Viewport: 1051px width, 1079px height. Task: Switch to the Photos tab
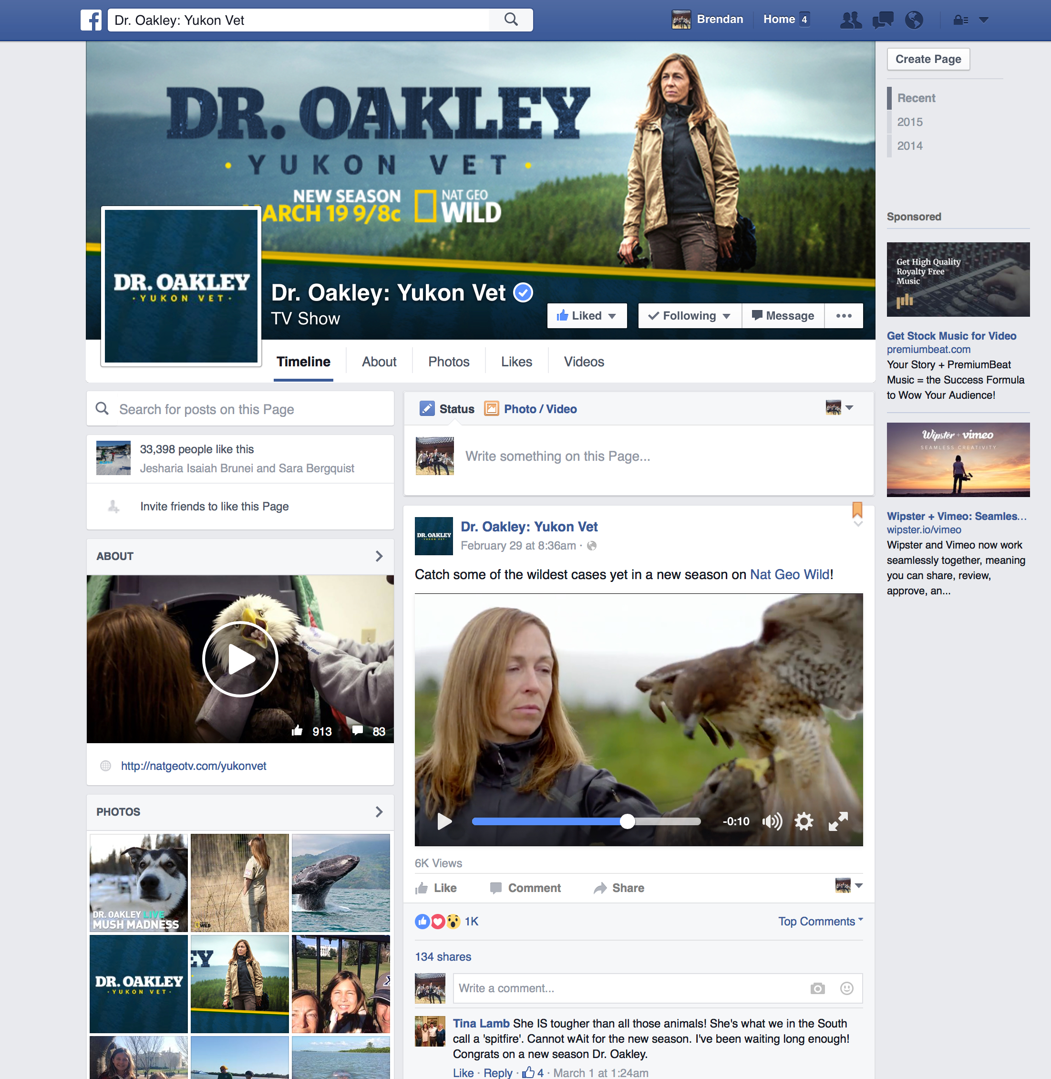pyautogui.click(x=449, y=362)
